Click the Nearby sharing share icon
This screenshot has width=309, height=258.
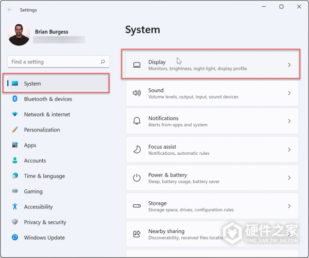click(137, 234)
